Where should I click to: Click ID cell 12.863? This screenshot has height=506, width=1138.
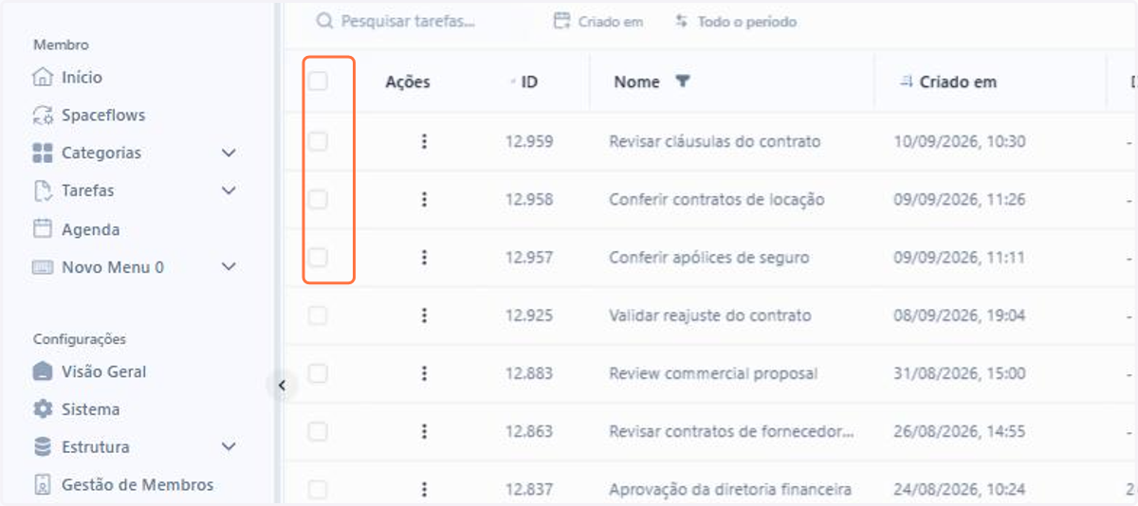pyautogui.click(x=529, y=431)
